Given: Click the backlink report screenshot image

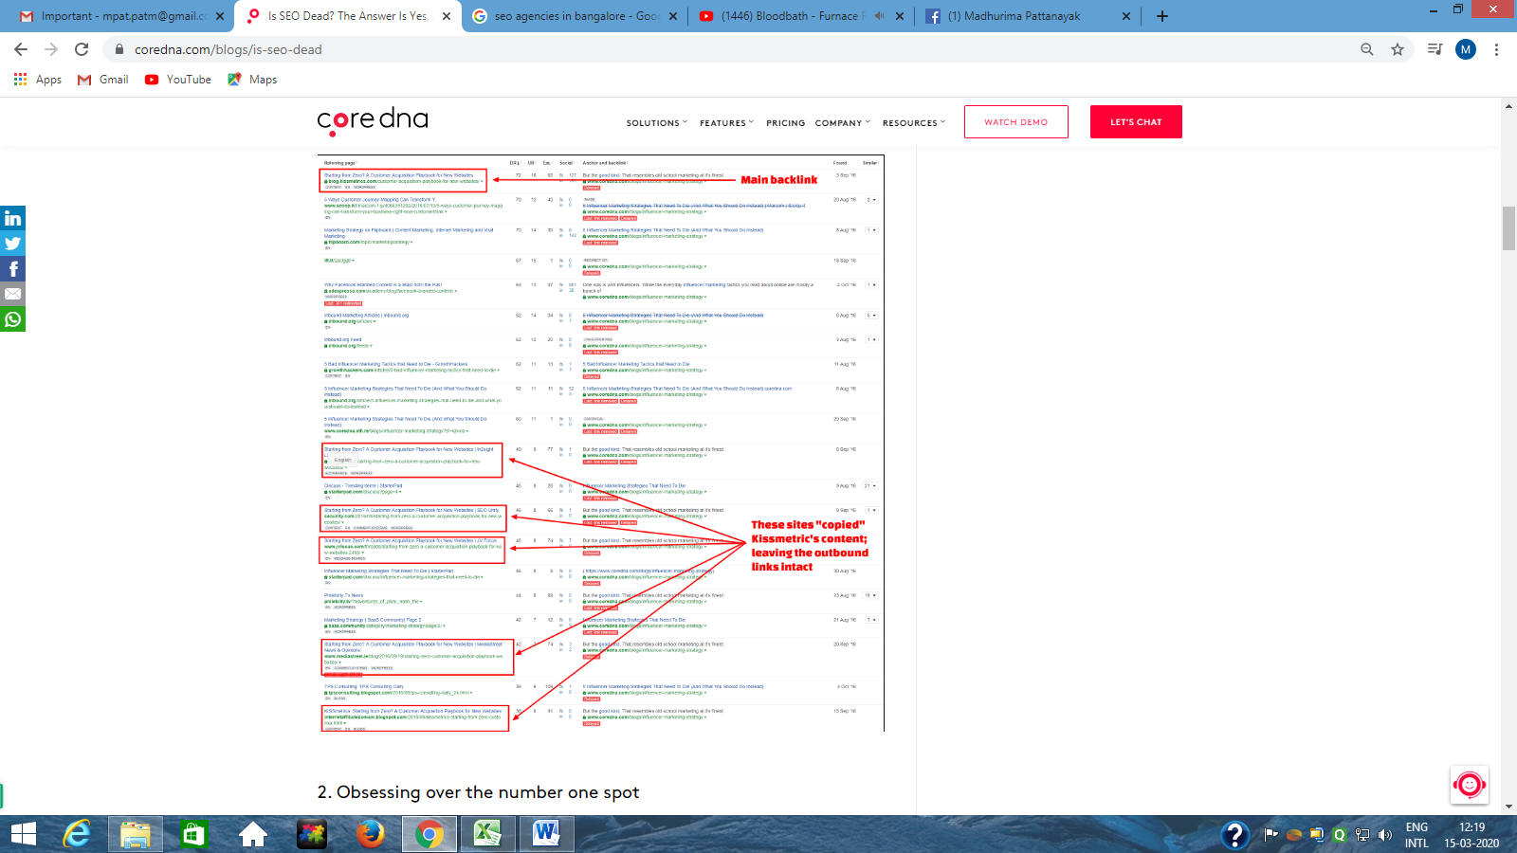Looking at the screenshot, I should click(x=601, y=443).
